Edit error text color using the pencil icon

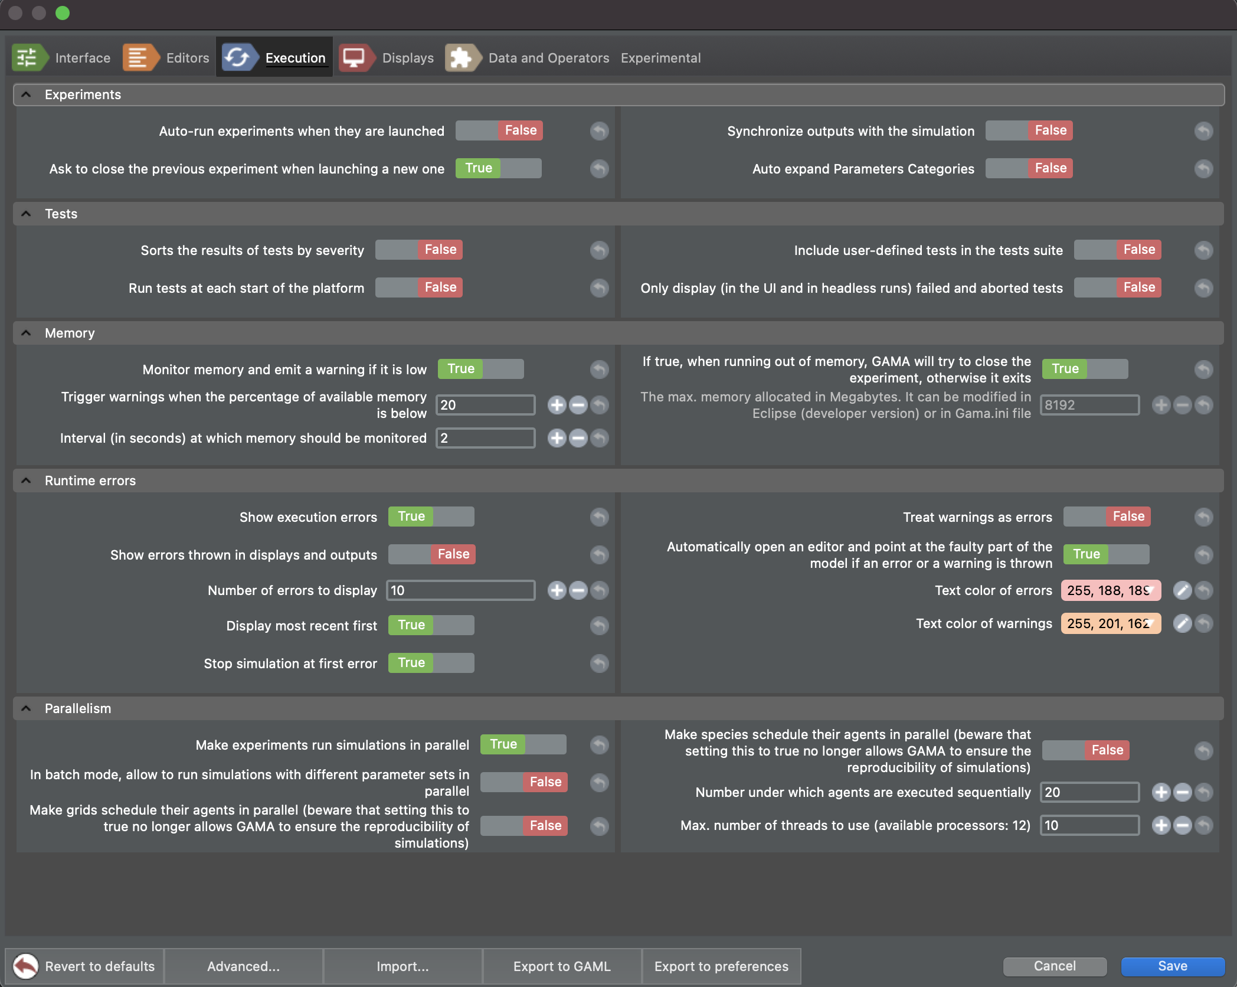point(1182,590)
